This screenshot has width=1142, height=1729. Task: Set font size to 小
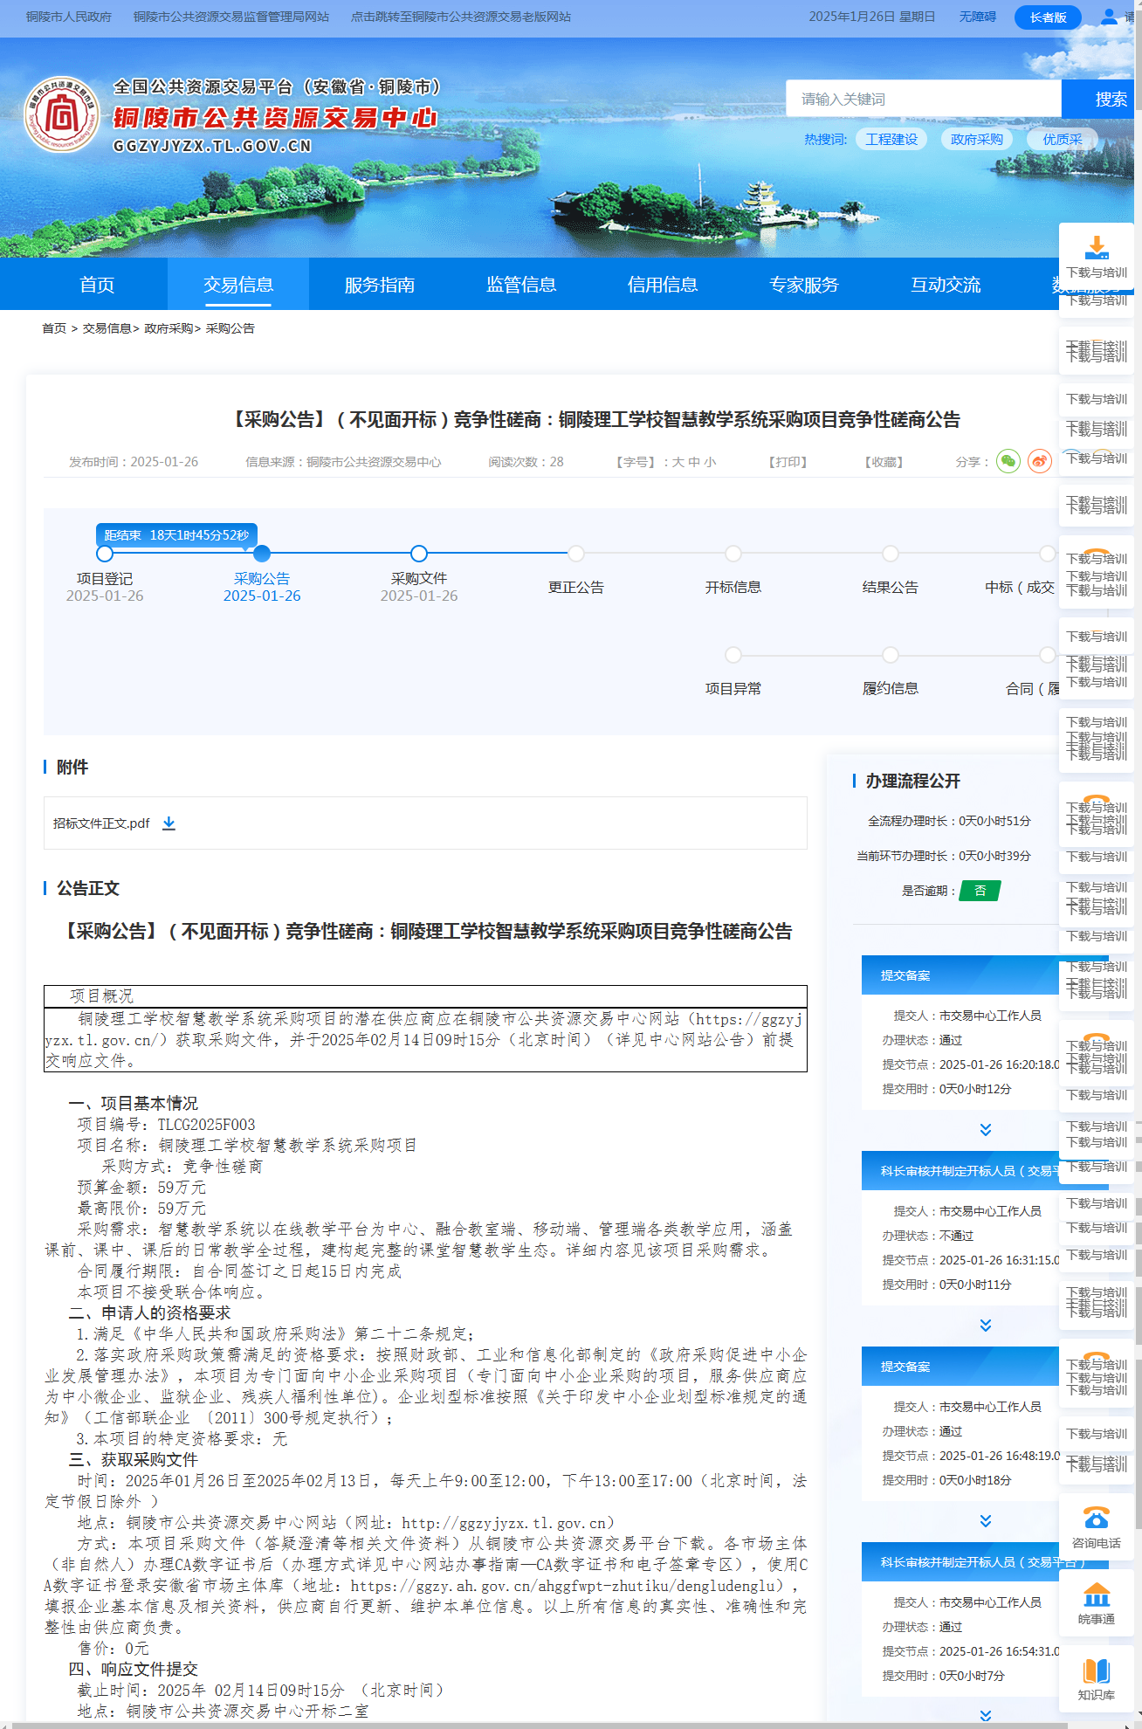coord(710,462)
